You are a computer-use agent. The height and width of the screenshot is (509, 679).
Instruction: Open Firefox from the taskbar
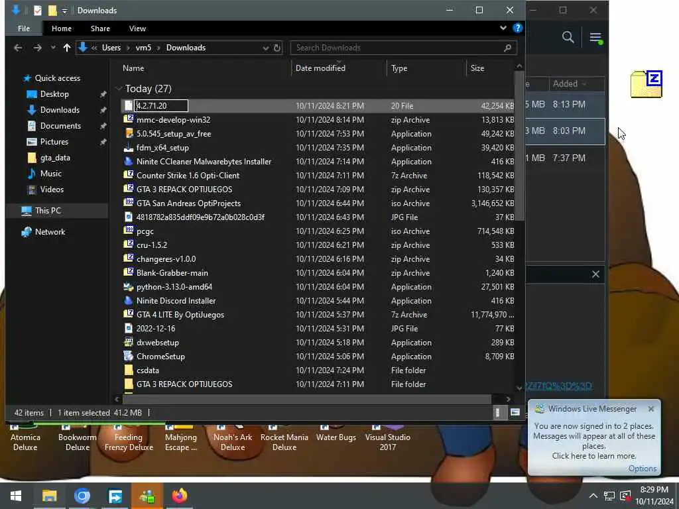tap(180, 496)
